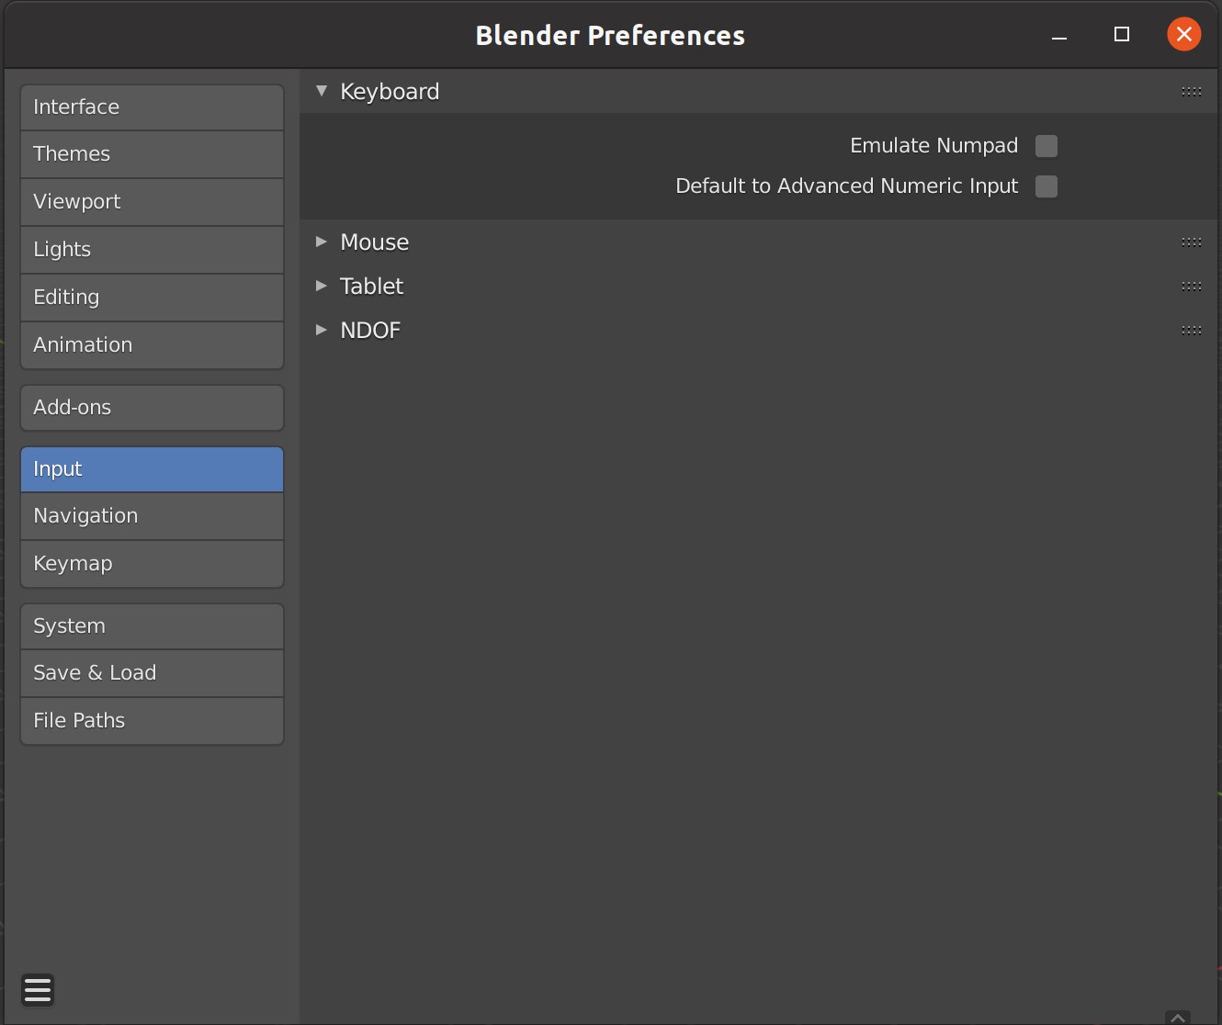Click the drag handle next to NDOF
1222x1025 pixels.
coord(1191,330)
